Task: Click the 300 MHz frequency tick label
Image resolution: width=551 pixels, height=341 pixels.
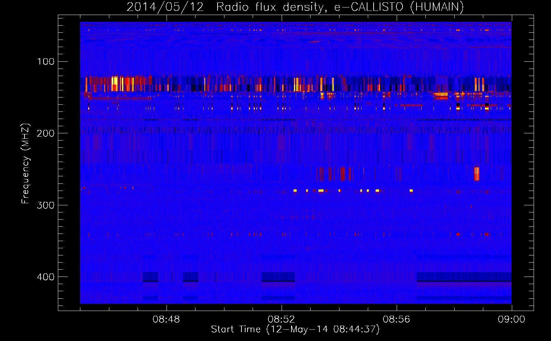Action: click(x=46, y=205)
